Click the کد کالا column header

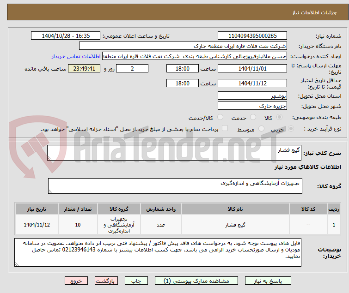point(308,209)
